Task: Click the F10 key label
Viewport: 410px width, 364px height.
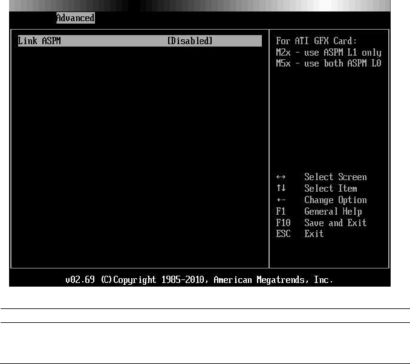Action: point(283,223)
